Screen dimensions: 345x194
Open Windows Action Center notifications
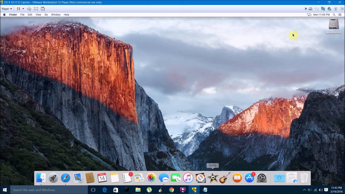point(326,190)
